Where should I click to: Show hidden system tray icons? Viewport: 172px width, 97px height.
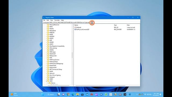[x=137, y=95]
